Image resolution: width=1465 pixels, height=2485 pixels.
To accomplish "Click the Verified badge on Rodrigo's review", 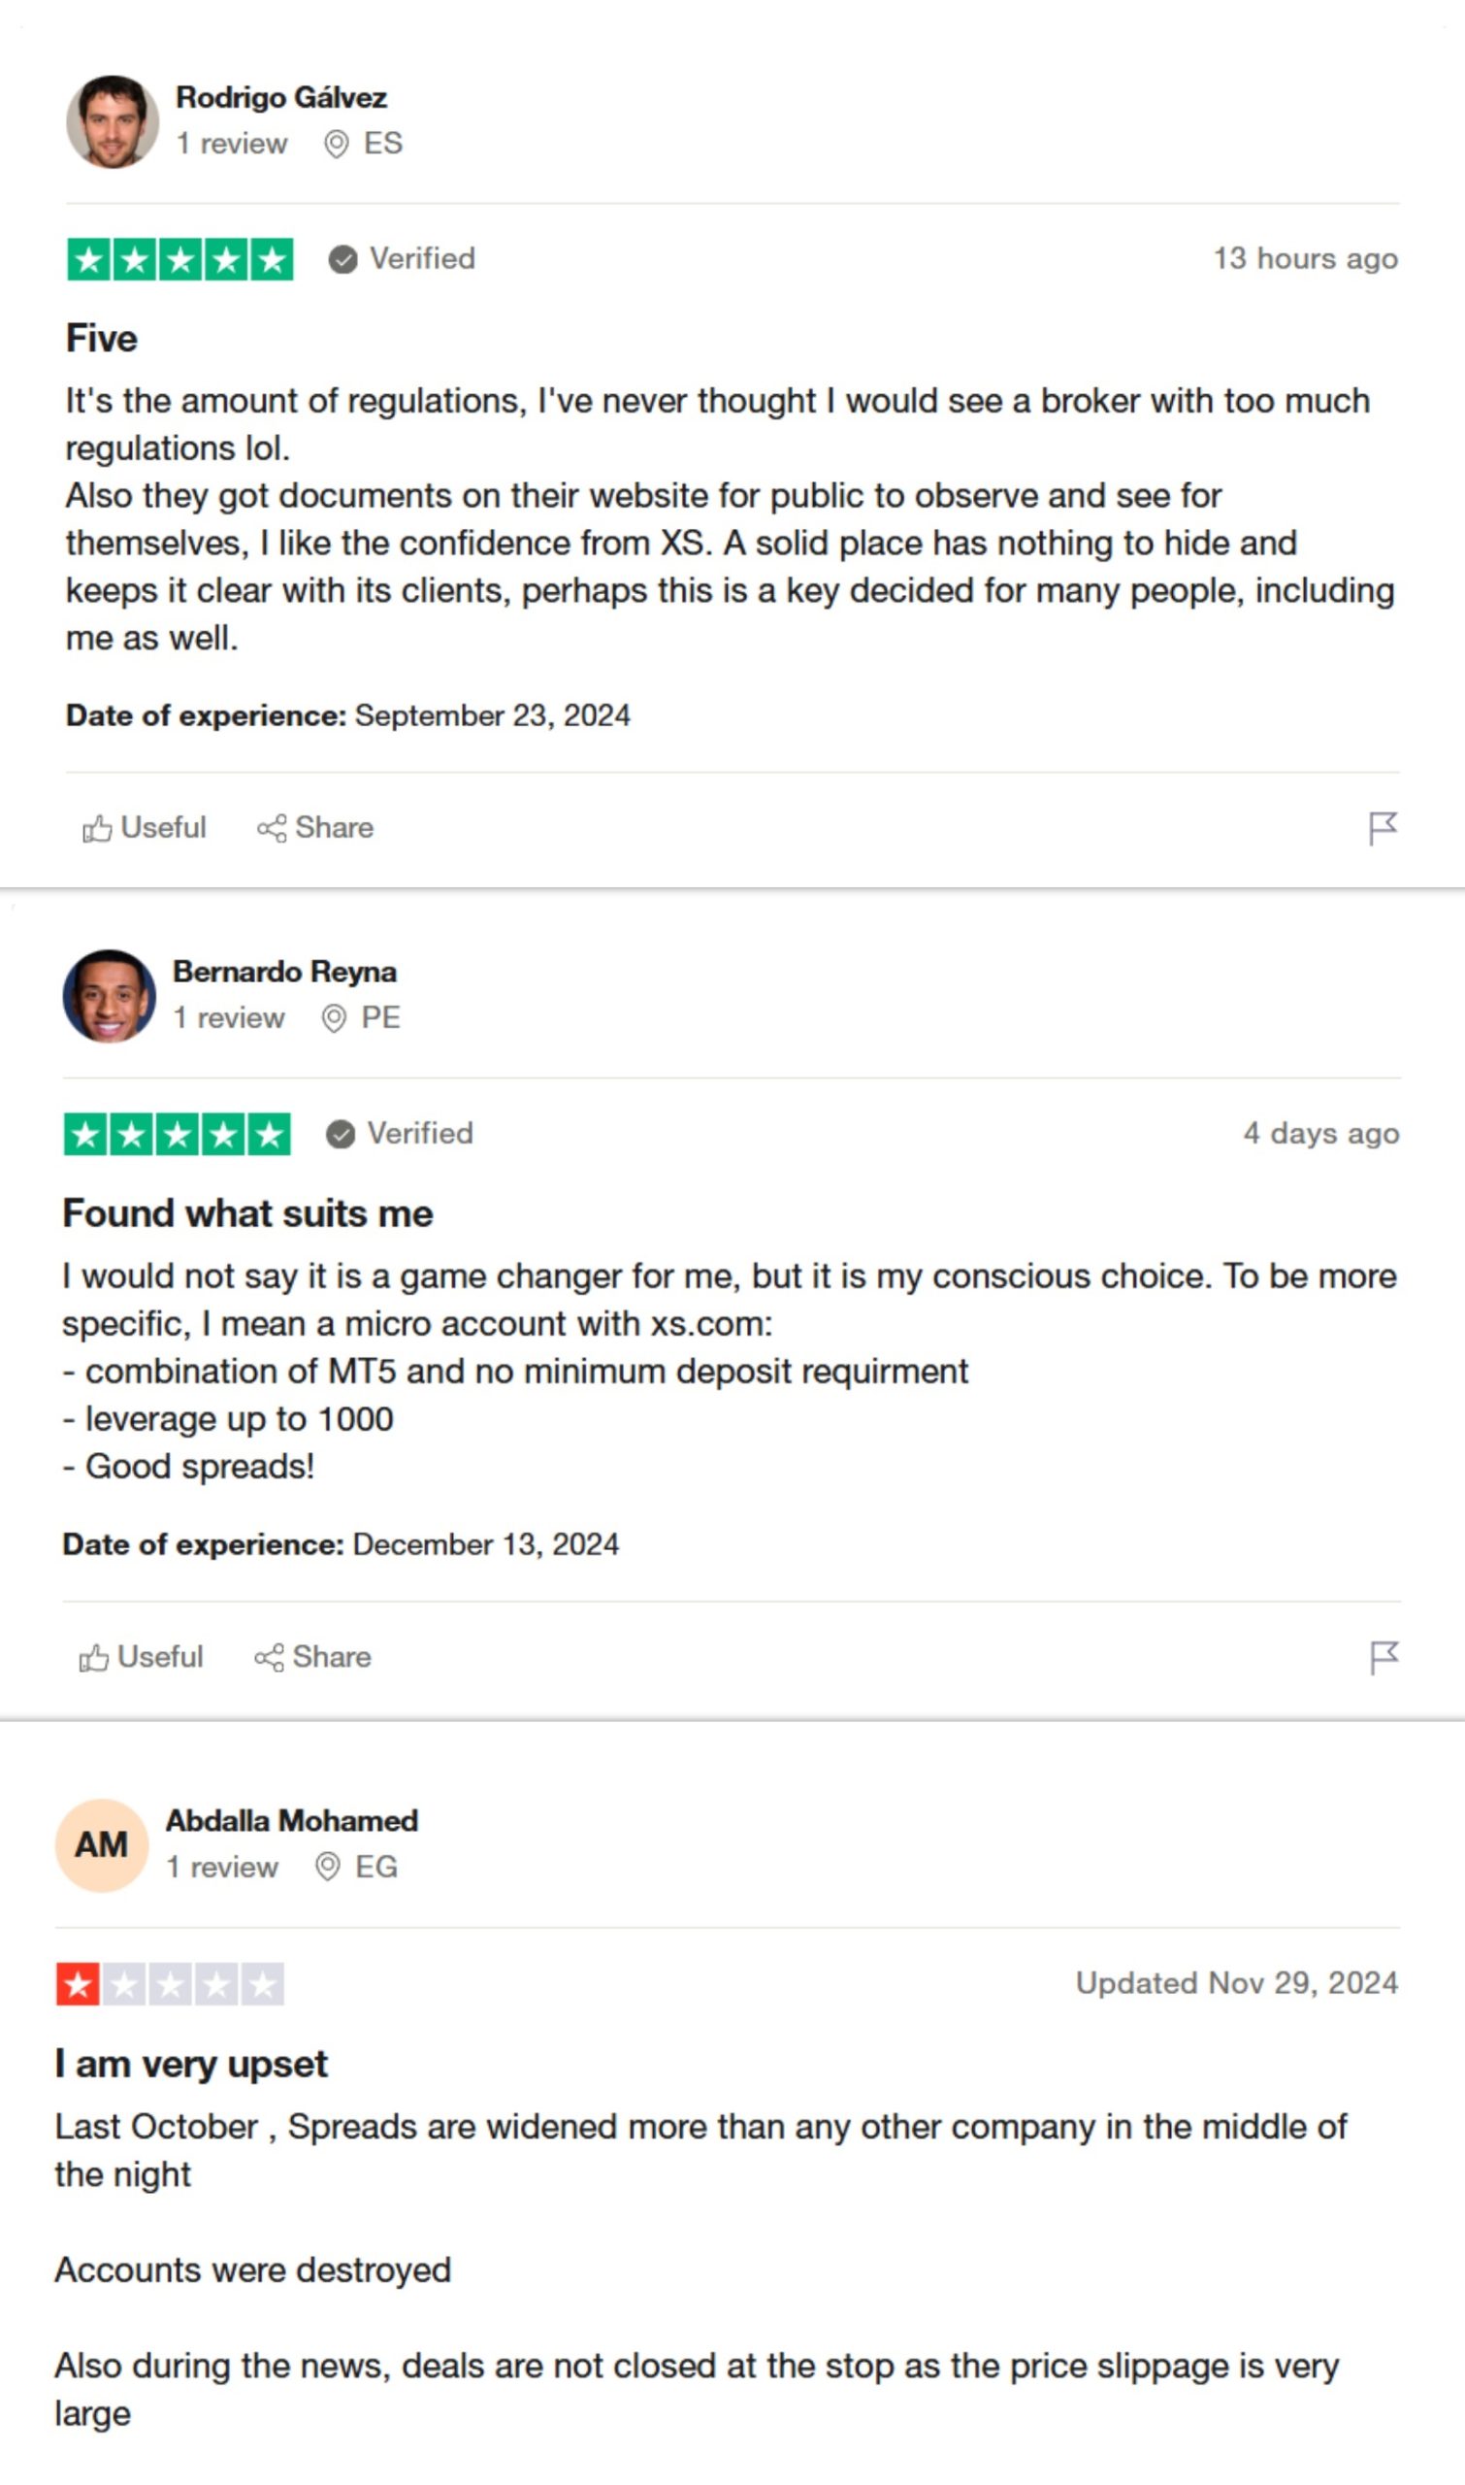I will 402,259.
